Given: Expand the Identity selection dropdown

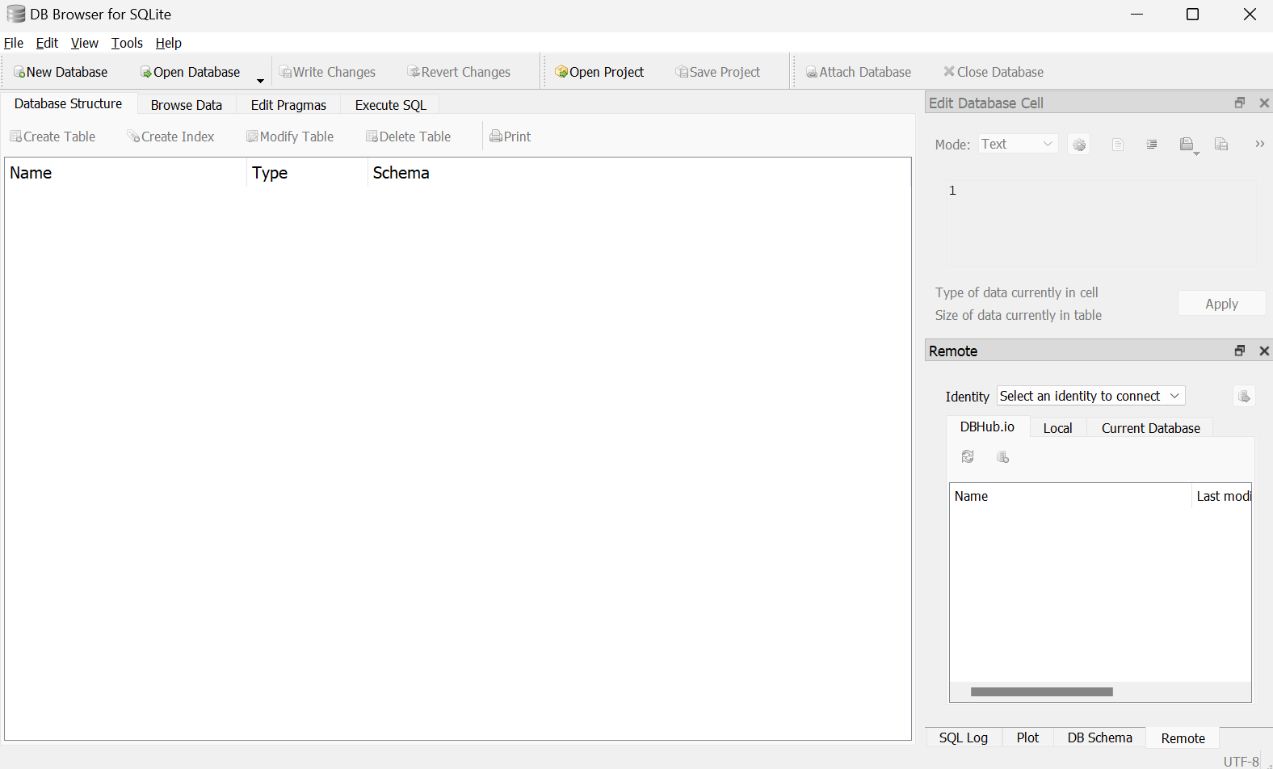Looking at the screenshot, I should point(1090,396).
